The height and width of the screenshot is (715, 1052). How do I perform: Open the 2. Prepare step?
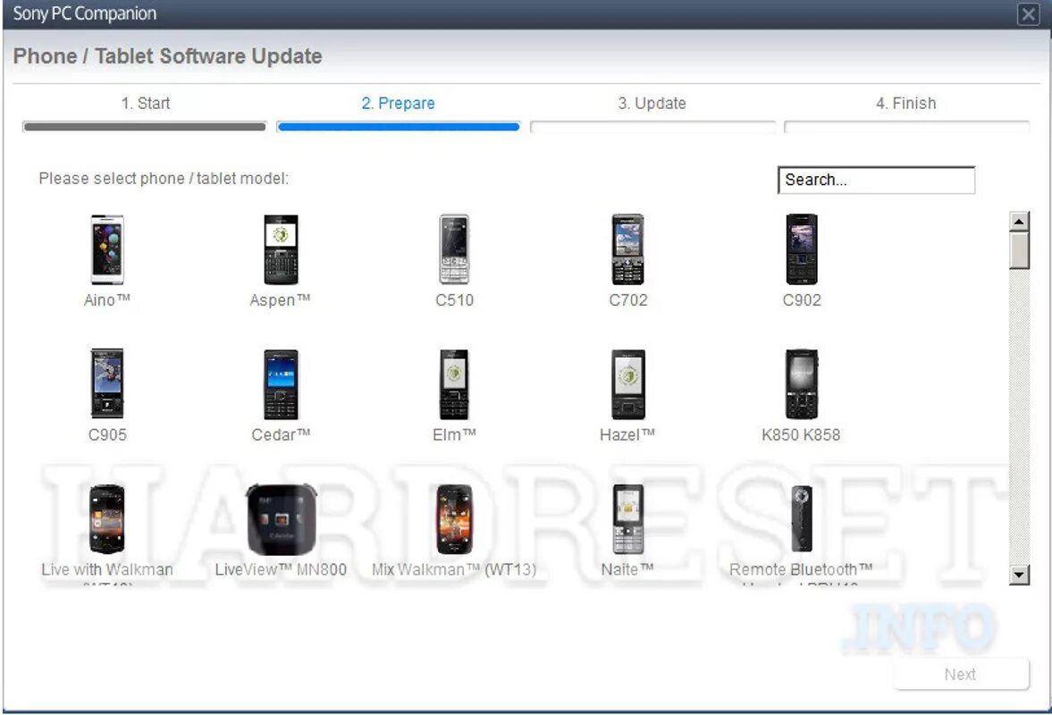[398, 104]
